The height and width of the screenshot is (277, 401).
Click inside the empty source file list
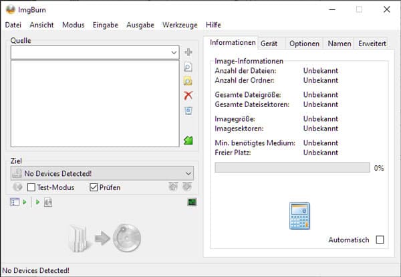(94, 104)
